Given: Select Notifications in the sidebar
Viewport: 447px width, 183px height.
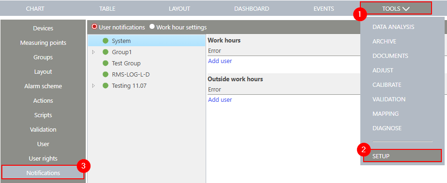Looking at the screenshot, I should [x=43, y=173].
